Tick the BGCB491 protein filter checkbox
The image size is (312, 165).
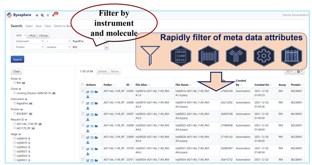(x=15, y=113)
